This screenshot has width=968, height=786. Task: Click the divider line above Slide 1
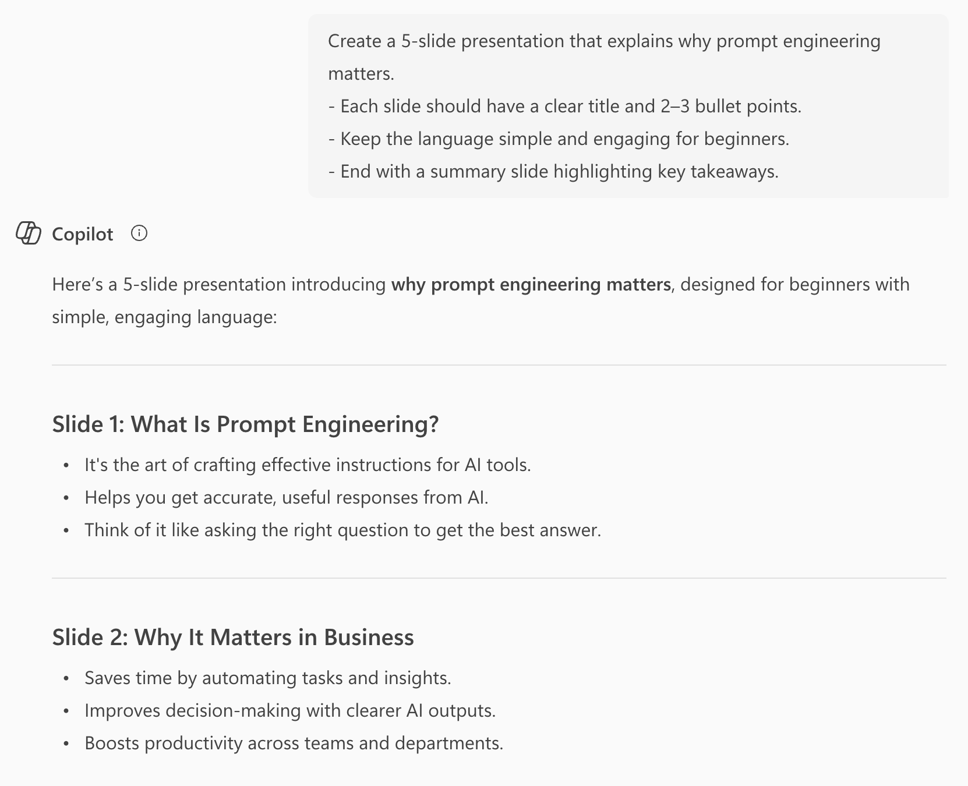coord(499,365)
